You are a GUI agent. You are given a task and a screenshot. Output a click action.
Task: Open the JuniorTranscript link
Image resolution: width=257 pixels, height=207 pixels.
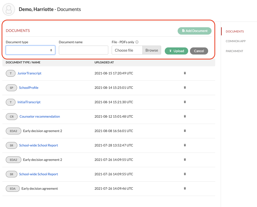point(29,73)
